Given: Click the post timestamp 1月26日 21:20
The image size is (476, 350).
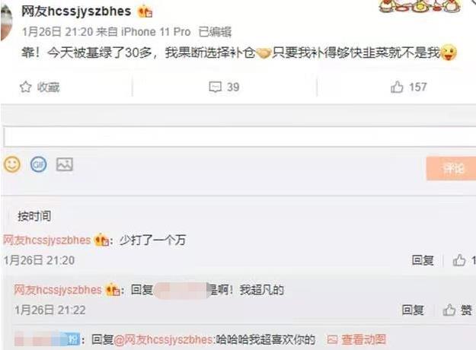Looking at the screenshot, I should 57,32.
